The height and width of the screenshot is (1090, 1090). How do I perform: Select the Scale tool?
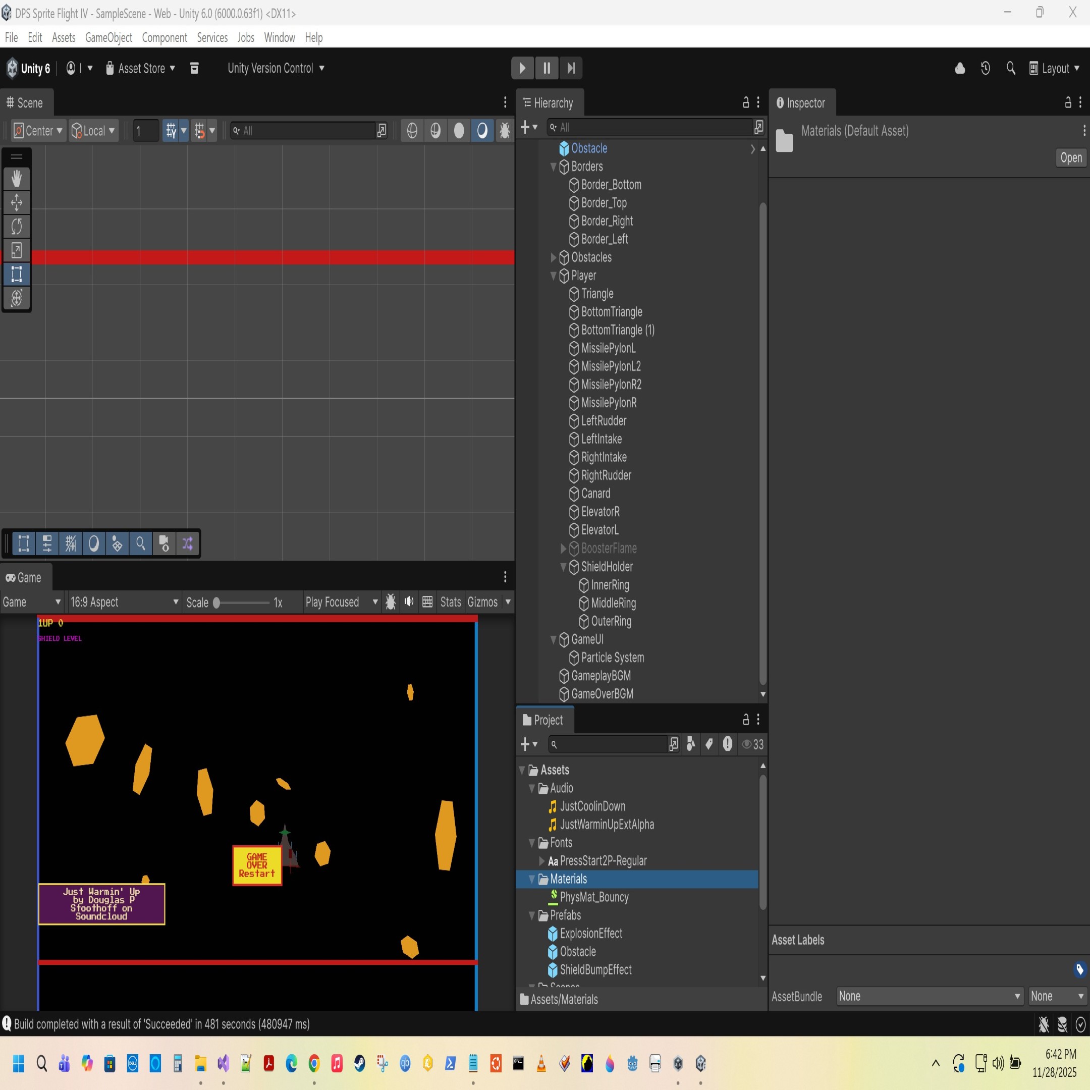click(x=16, y=250)
